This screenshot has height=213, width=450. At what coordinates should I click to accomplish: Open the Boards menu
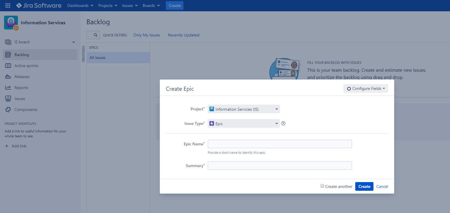pyautogui.click(x=151, y=5)
